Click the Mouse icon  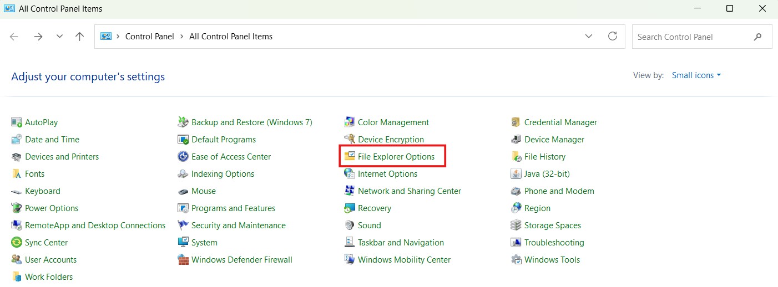[x=183, y=191]
